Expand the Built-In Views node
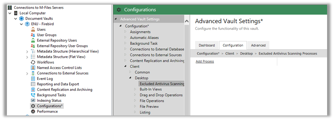 [135, 89]
